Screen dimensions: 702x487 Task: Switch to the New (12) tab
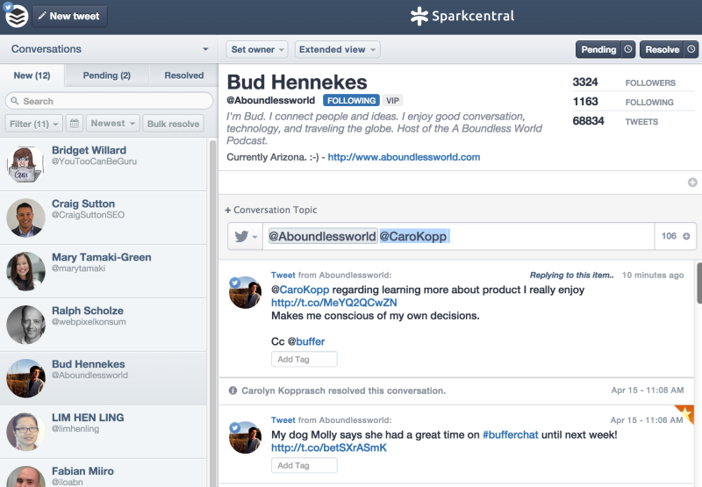click(32, 75)
